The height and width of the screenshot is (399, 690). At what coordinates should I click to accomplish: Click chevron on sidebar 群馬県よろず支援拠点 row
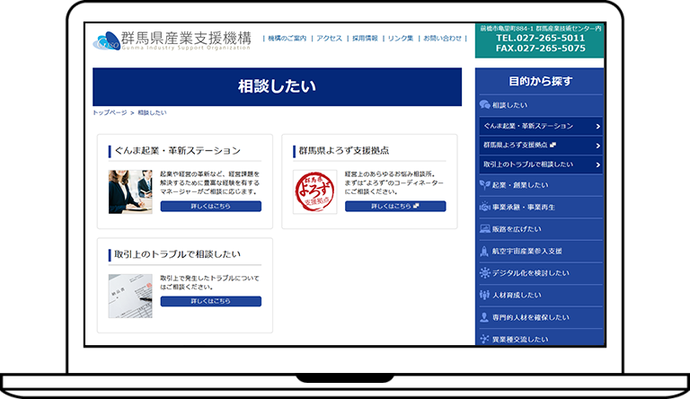coord(597,146)
